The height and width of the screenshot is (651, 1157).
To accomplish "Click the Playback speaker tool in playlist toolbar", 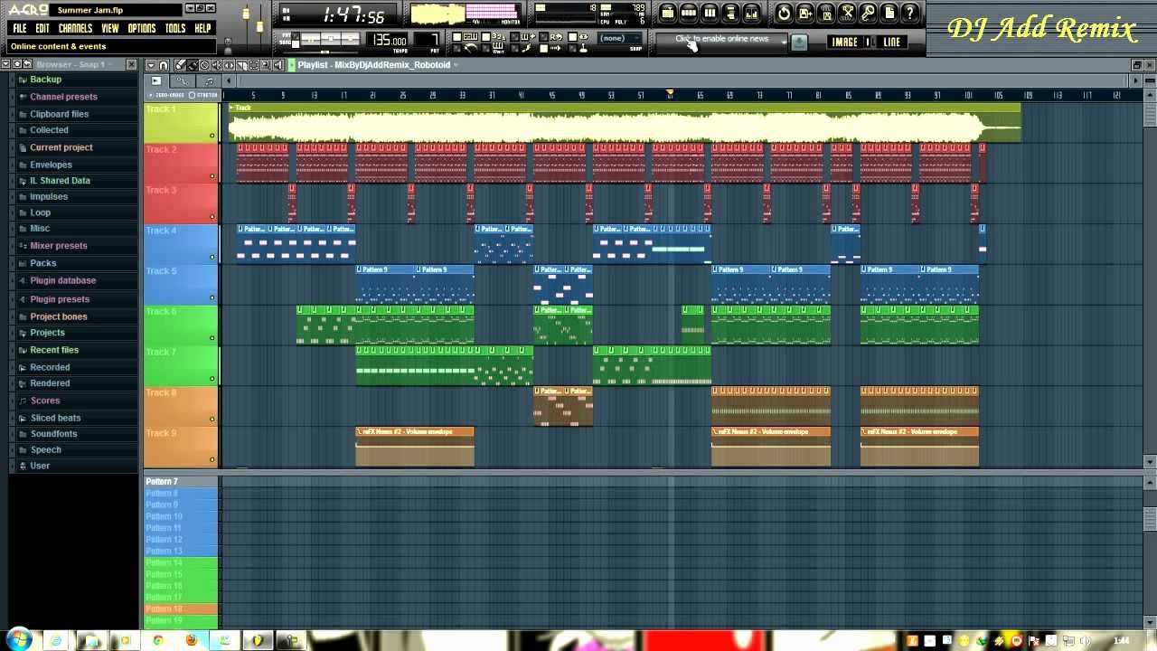I will (x=277, y=65).
